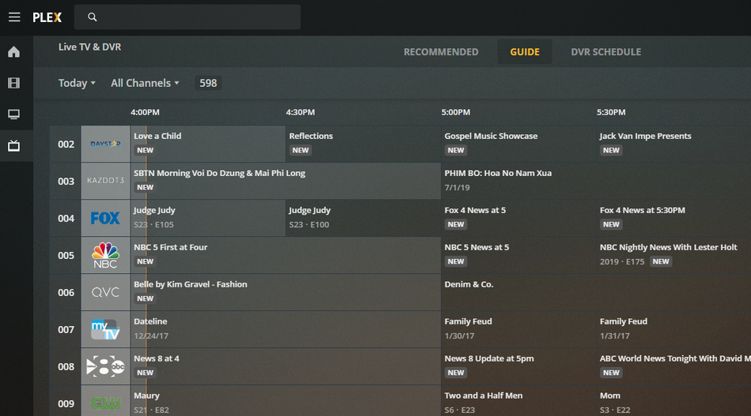The image size is (751, 416).
Task: Open Gospel Music Showcase program
Action: click(x=519, y=144)
